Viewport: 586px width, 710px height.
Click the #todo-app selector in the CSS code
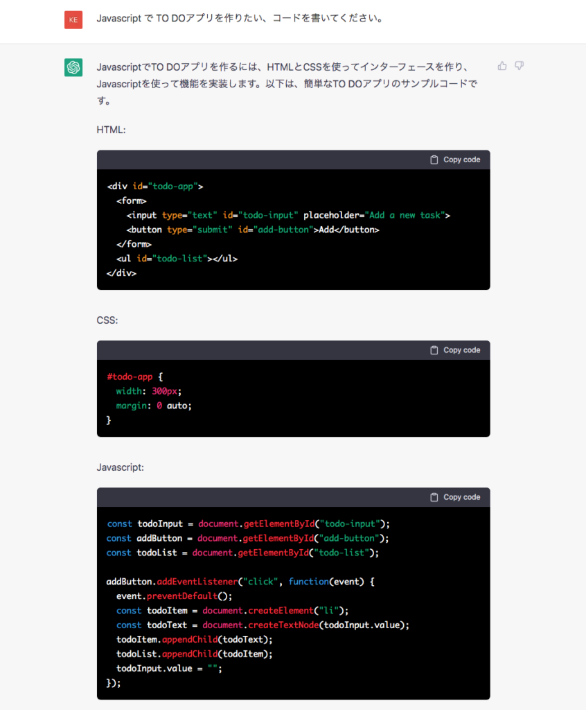pyautogui.click(x=130, y=376)
